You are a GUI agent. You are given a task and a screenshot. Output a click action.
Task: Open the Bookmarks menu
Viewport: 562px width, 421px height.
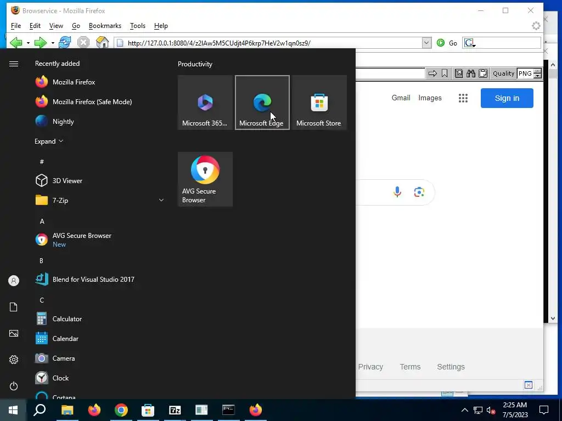[x=105, y=26]
